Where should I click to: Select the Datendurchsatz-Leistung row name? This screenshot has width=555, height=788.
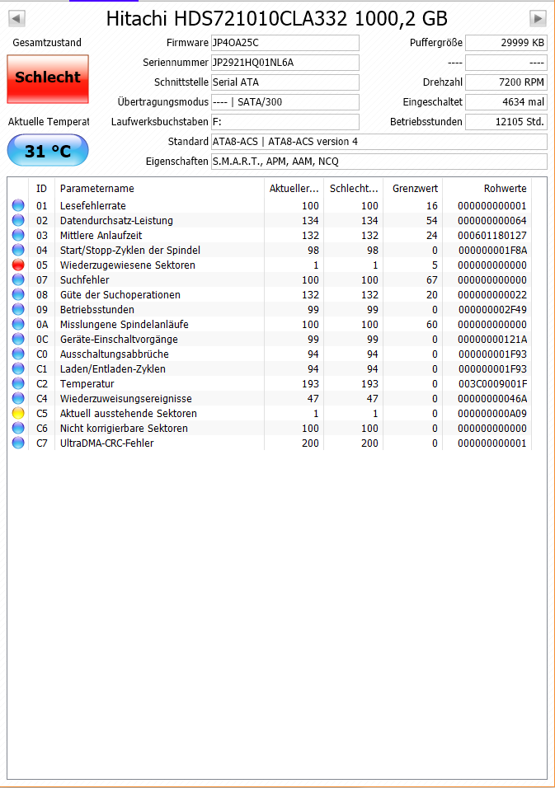[116, 220]
